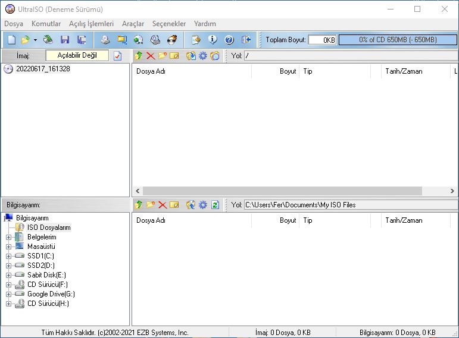Click the rename icon in the local toolbar
459x338 pixels.
pos(174,205)
